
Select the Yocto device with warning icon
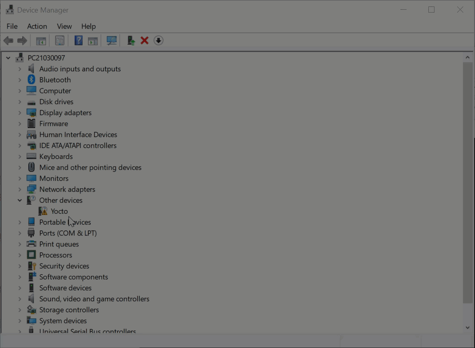[59, 211]
